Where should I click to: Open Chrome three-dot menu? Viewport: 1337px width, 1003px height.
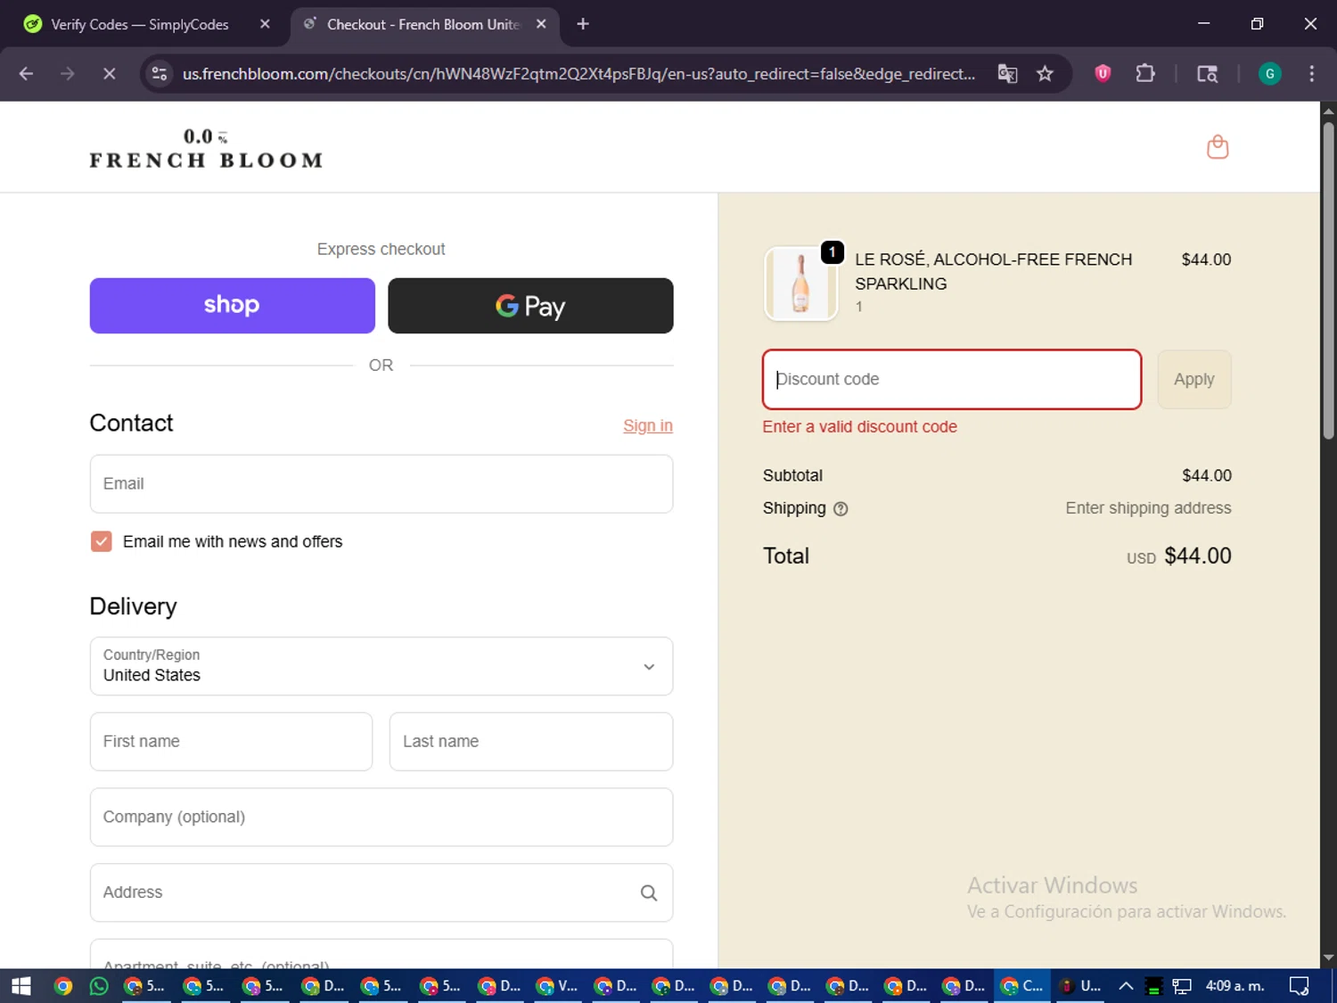click(1311, 74)
